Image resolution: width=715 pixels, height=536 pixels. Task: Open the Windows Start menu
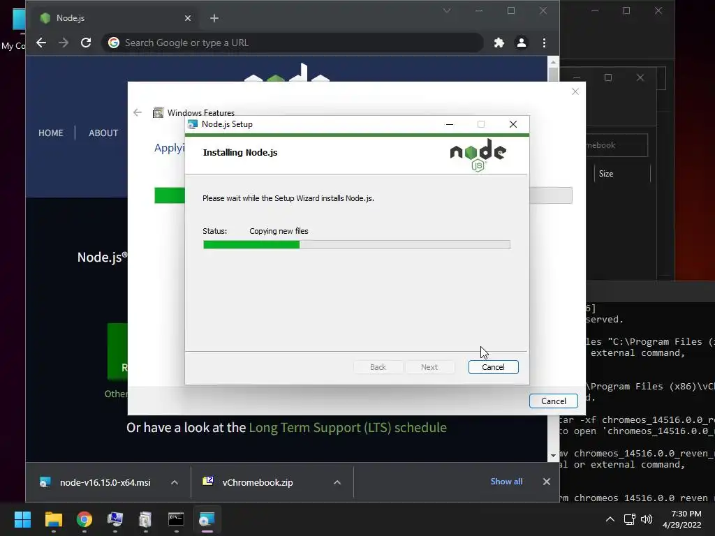(22, 519)
